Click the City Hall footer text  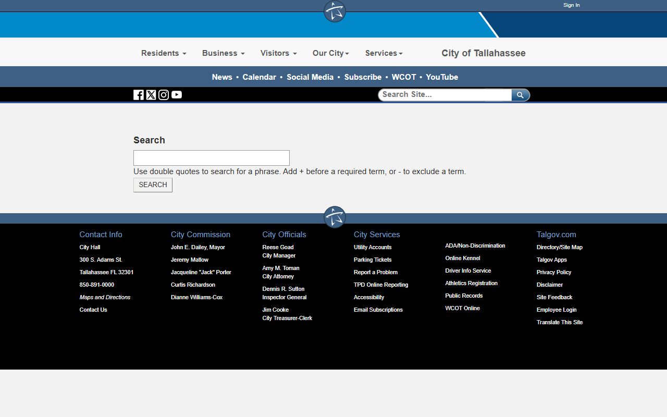click(x=90, y=247)
